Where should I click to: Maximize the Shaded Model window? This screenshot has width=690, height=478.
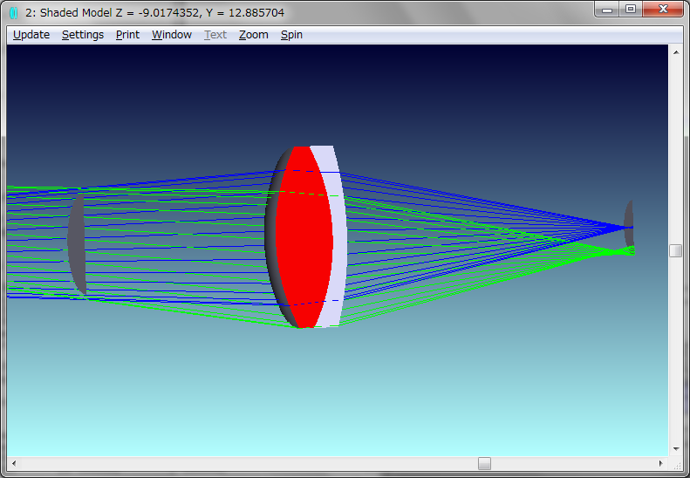(631, 9)
